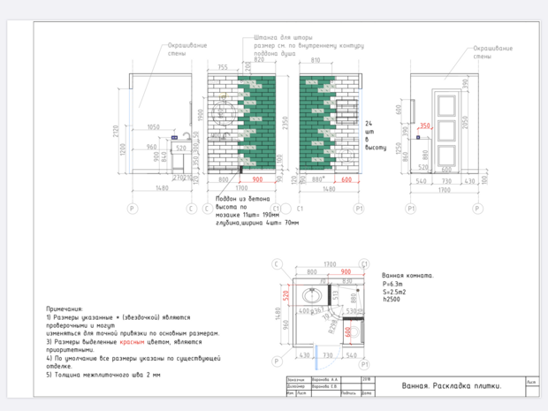Click the 'P1' axis marker on the floor plan
Screen dimensions: 548x411
364,364
